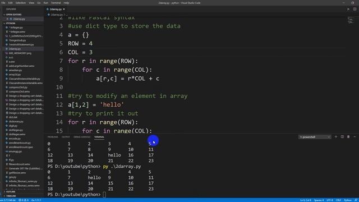Change indentation via Spaces: 4
The height and width of the screenshot is (202, 359).
click(319, 200)
